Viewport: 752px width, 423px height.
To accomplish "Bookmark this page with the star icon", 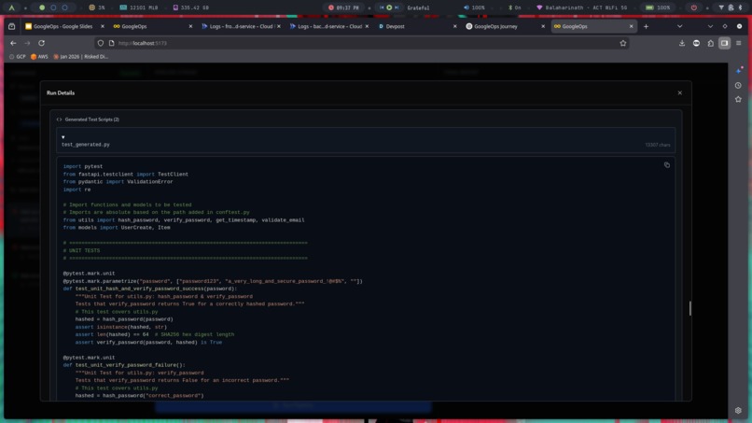I will pyautogui.click(x=623, y=43).
